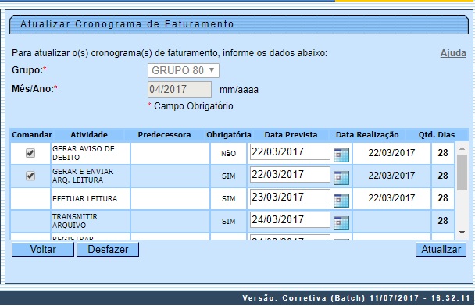
Task: Select the GERAR E ENVIAR ARQ. LEITURA activity text
Action: 83,176
